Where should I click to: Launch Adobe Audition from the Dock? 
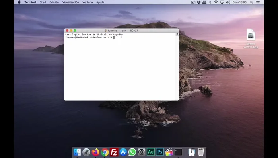tap(151, 152)
